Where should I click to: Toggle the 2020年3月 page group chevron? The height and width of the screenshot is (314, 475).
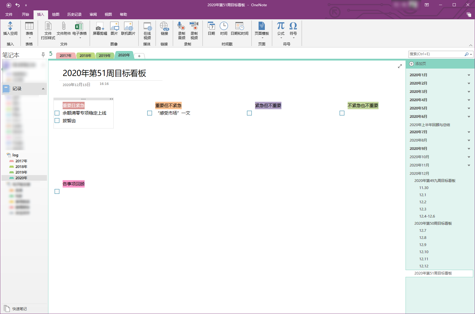tap(469, 92)
